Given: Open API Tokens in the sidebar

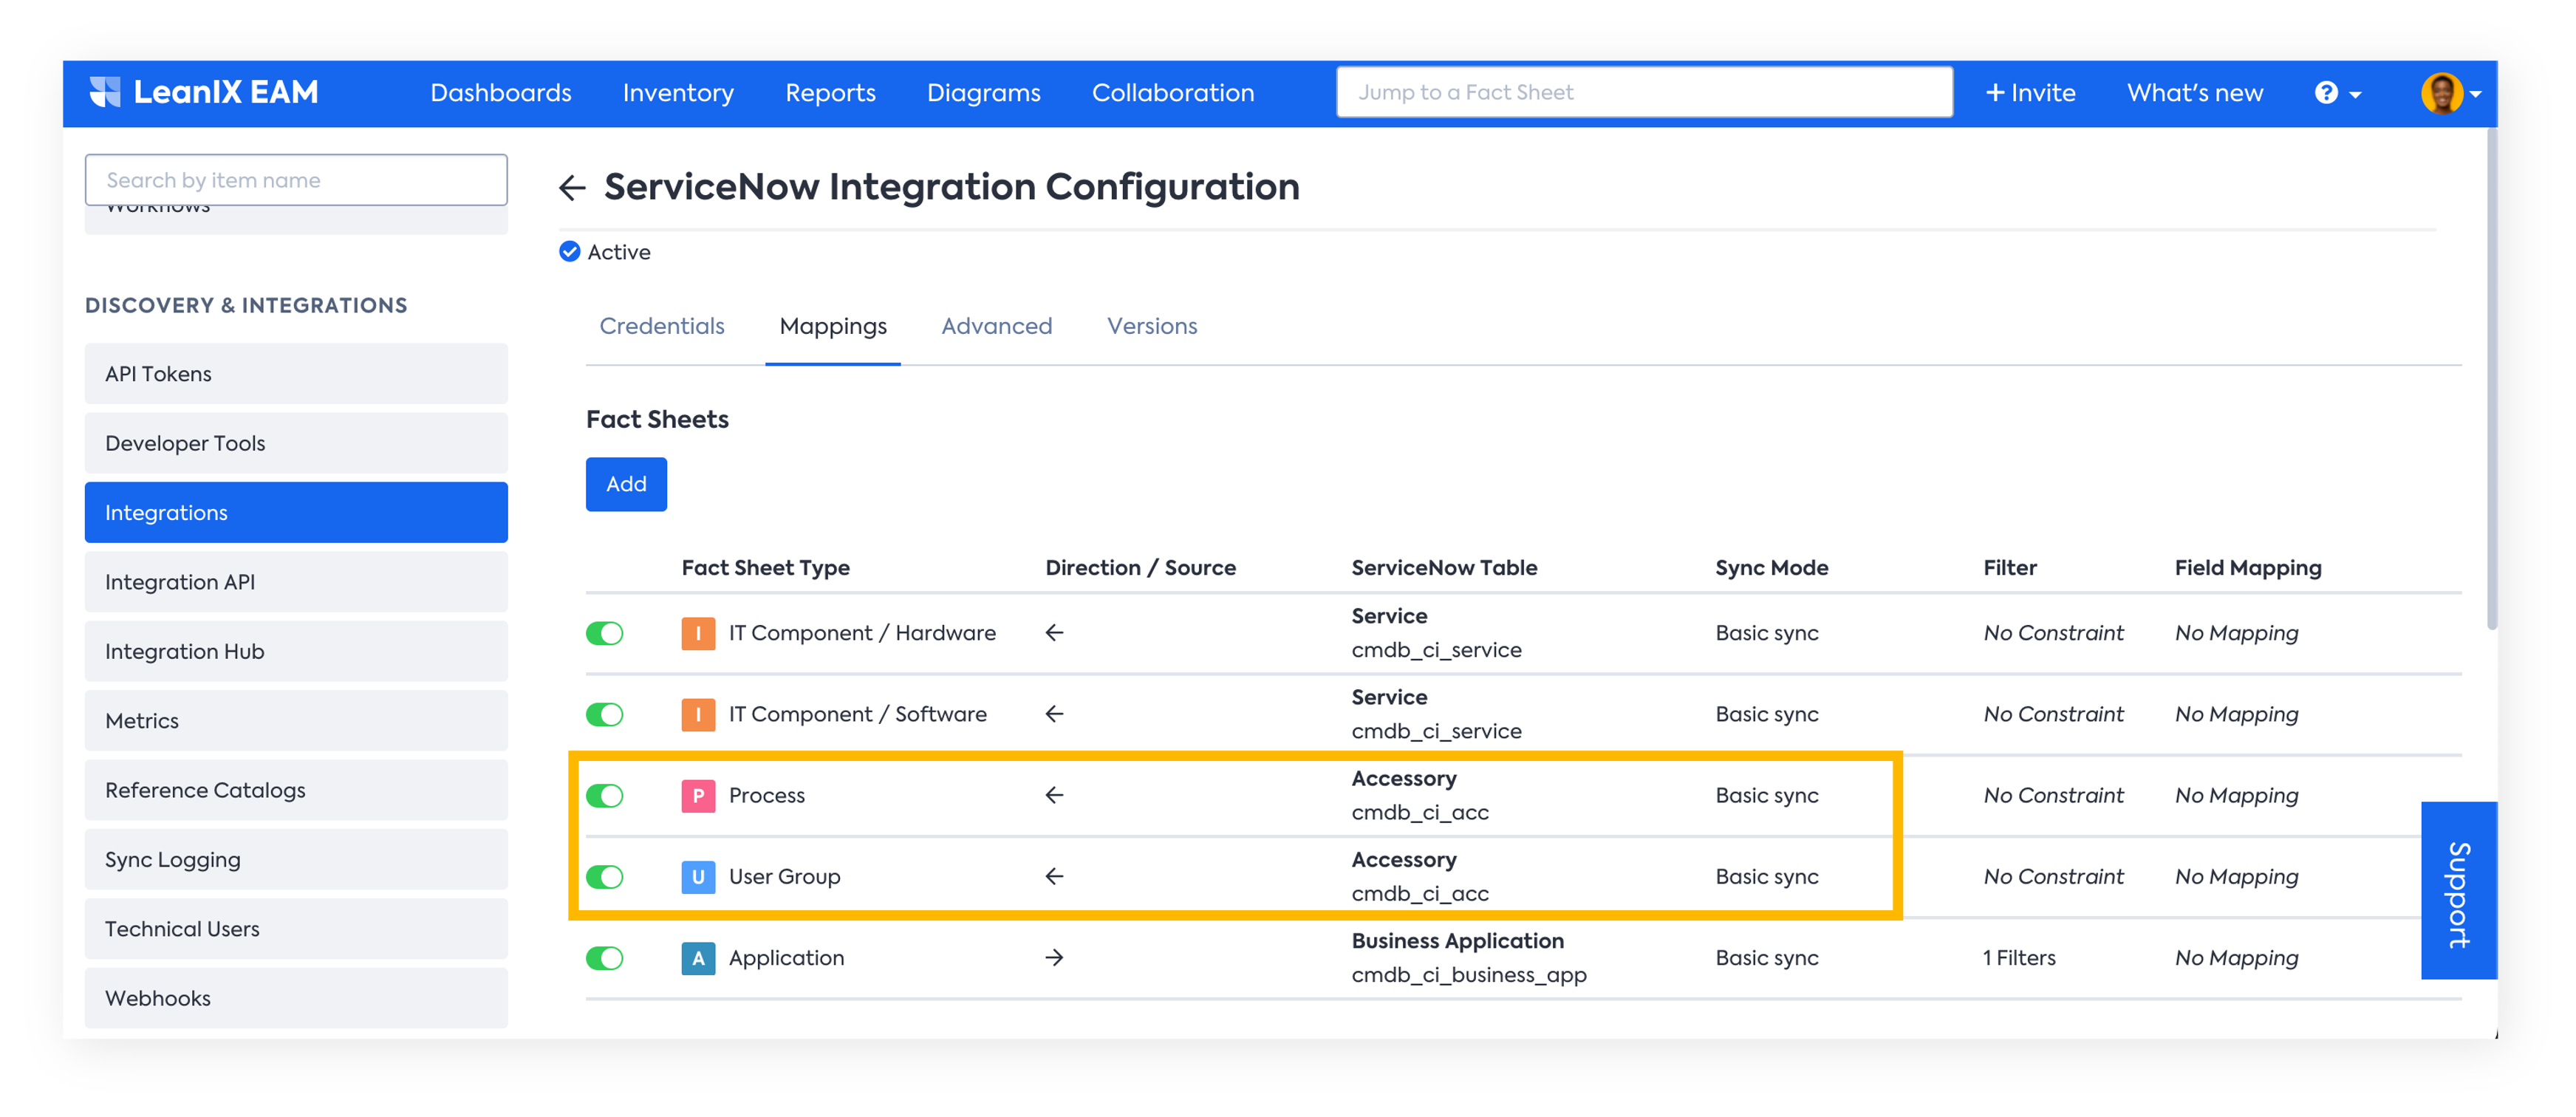Looking at the screenshot, I should (296, 374).
